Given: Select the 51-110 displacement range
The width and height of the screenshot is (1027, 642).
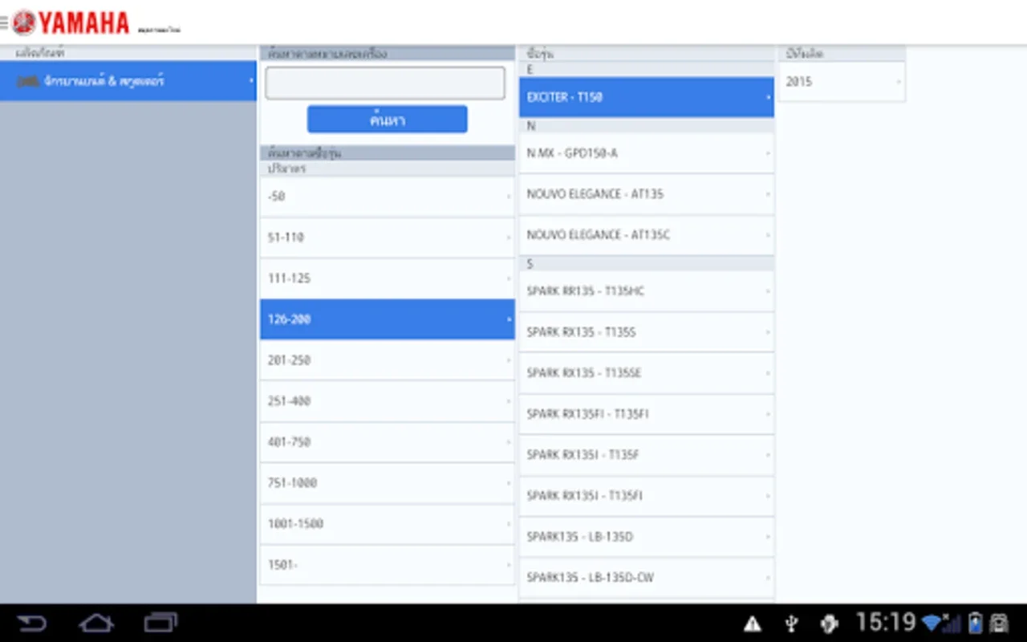Looking at the screenshot, I should (x=387, y=238).
